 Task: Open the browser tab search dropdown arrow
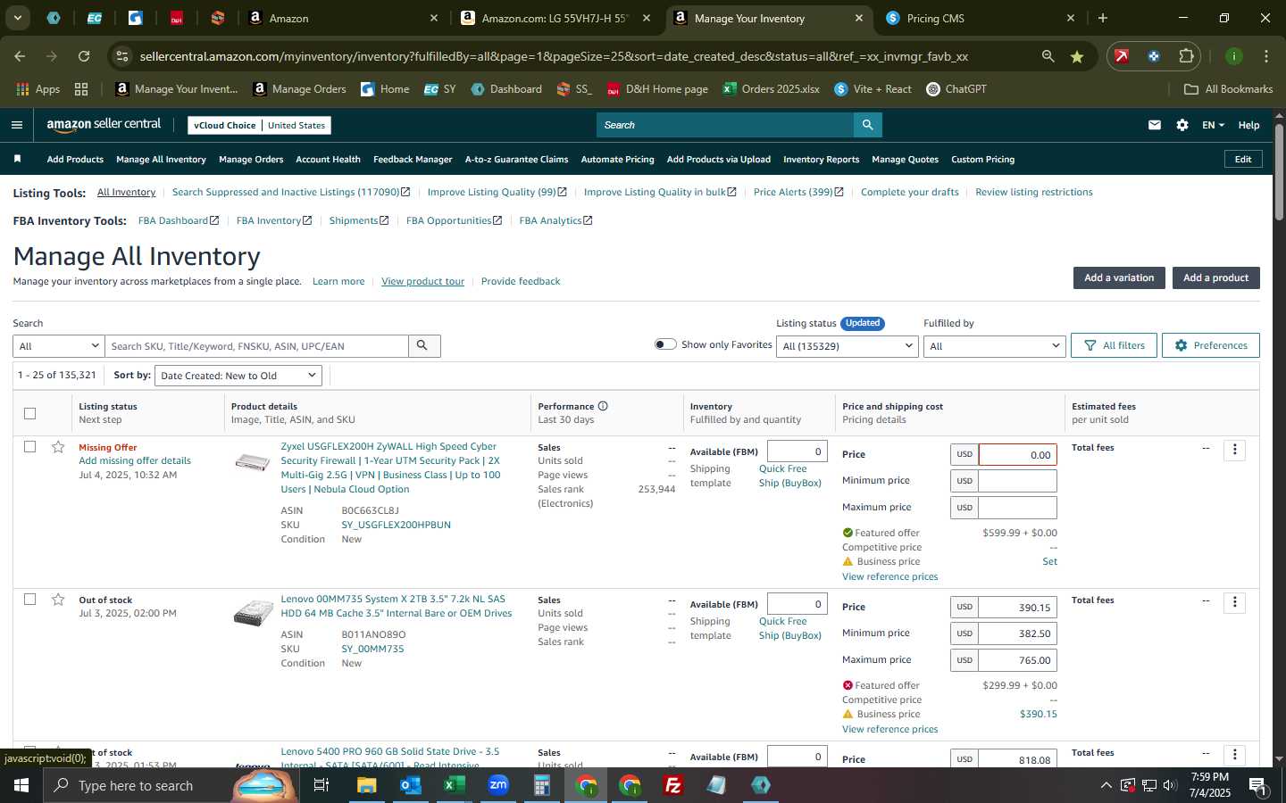(x=17, y=18)
